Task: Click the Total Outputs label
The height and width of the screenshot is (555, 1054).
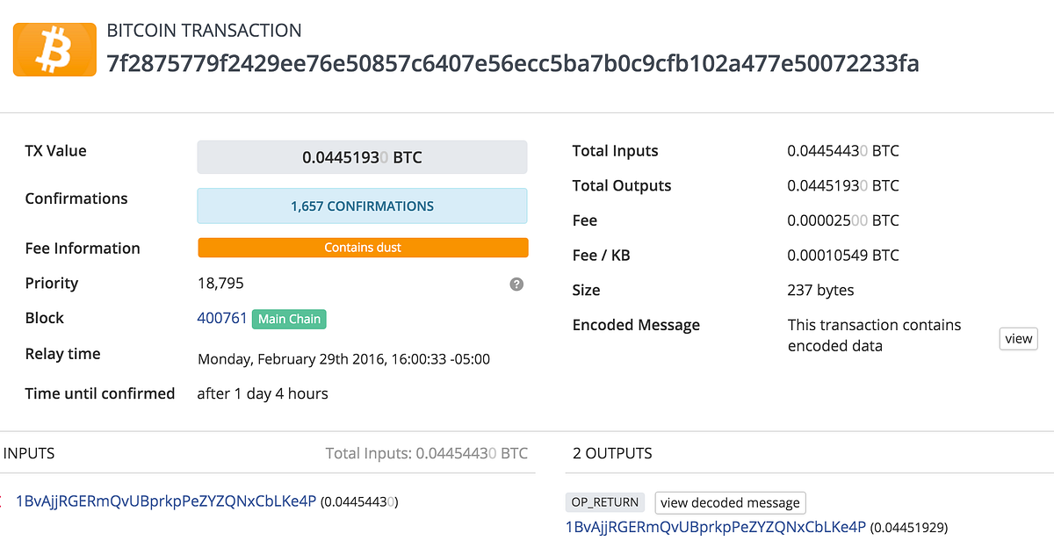Action: [x=622, y=185]
